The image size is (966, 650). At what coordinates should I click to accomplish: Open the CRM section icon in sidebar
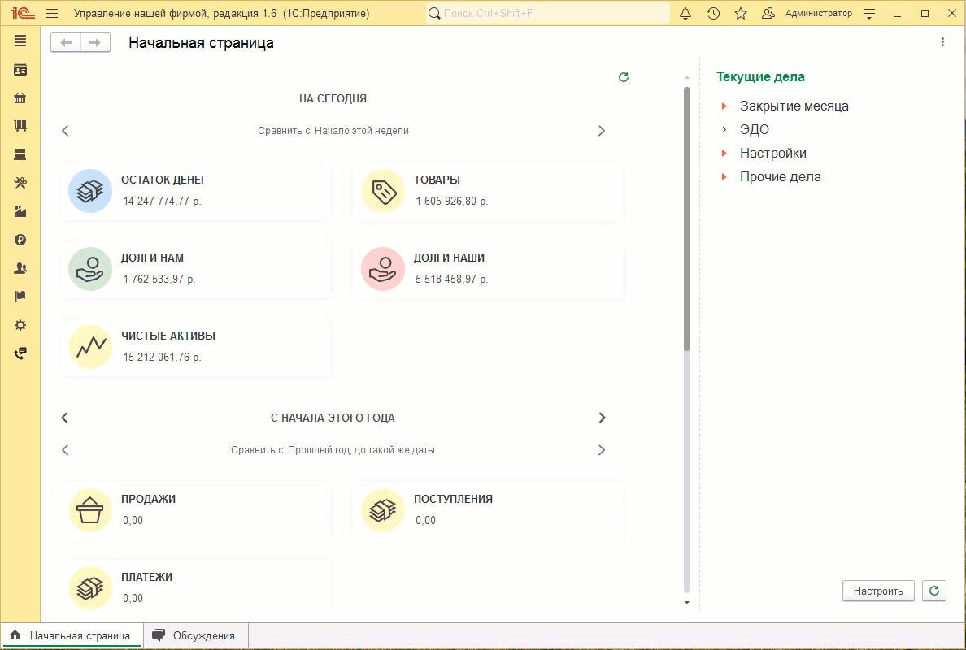pyautogui.click(x=20, y=70)
